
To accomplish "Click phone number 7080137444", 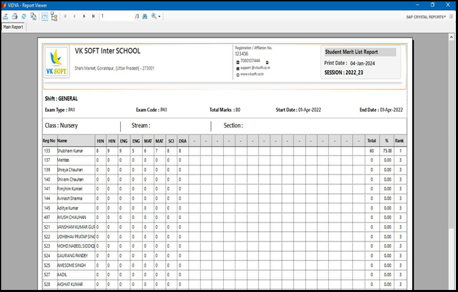I will (250, 61).
